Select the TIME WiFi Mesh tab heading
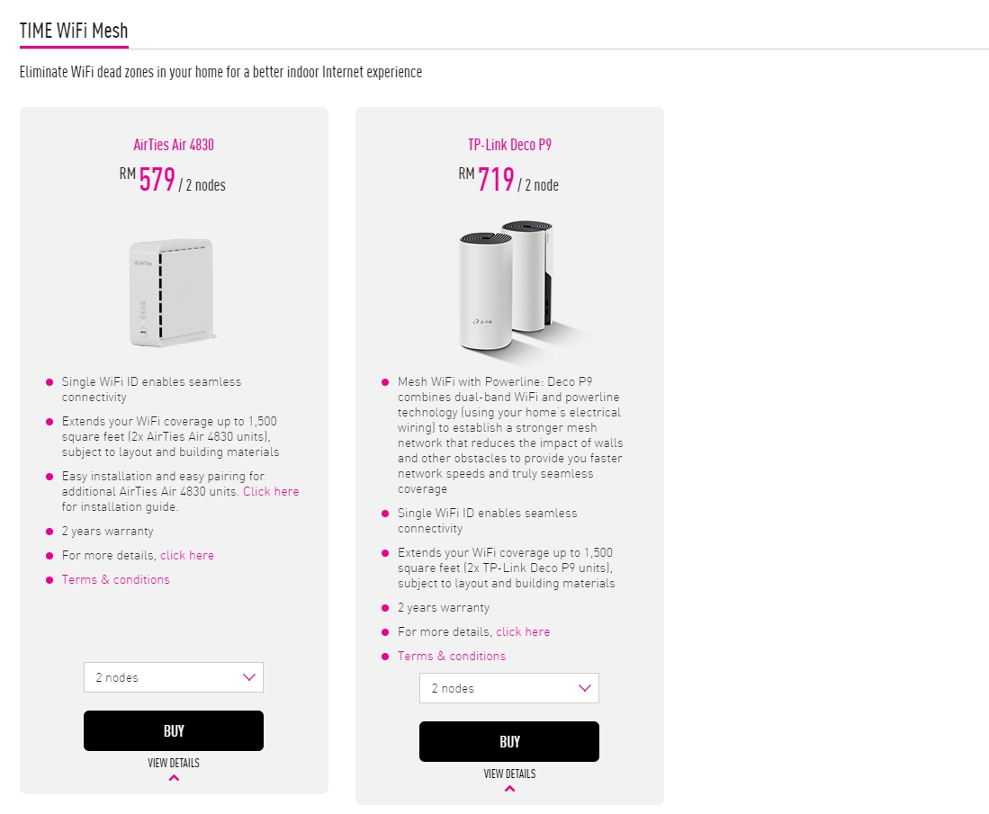This screenshot has width=989, height=814. pos(74,31)
